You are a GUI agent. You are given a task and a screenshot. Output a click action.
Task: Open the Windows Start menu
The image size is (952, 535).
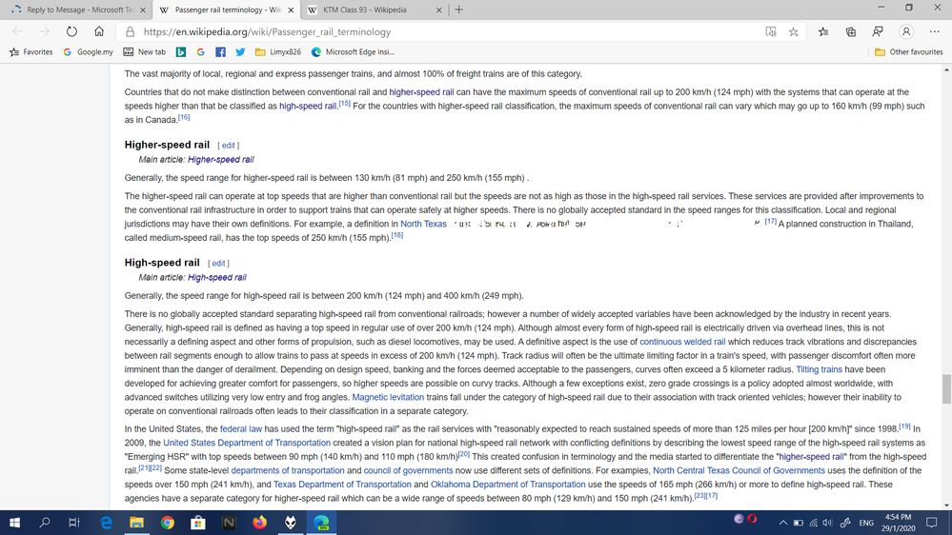click(x=14, y=523)
